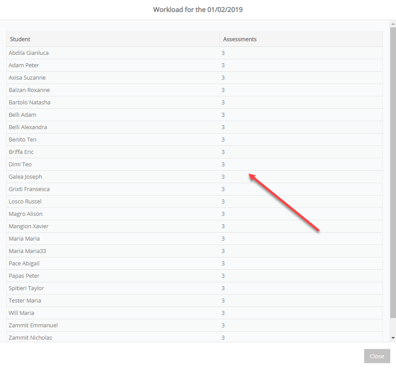396x368 pixels.
Task: Select the Belli Alexandra row
Action: 194,127
